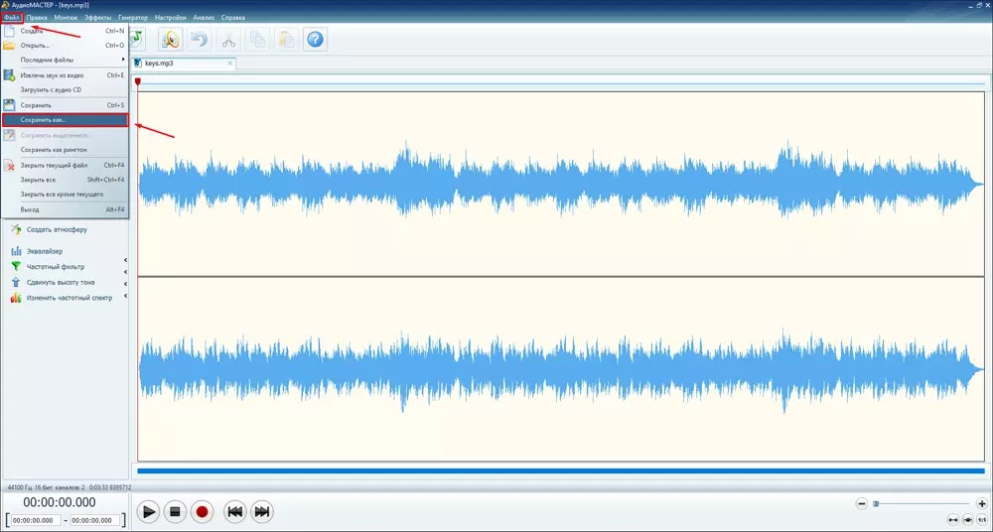Viewport: 993px width, 532px height.
Task: Click the zoom slider handle
Action: 876,503
